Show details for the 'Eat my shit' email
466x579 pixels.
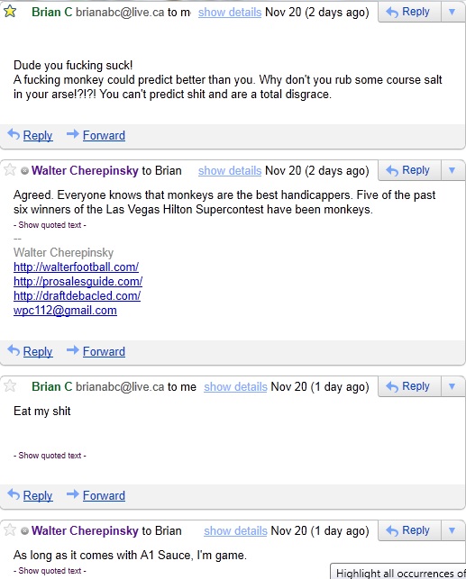click(x=235, y=386)
